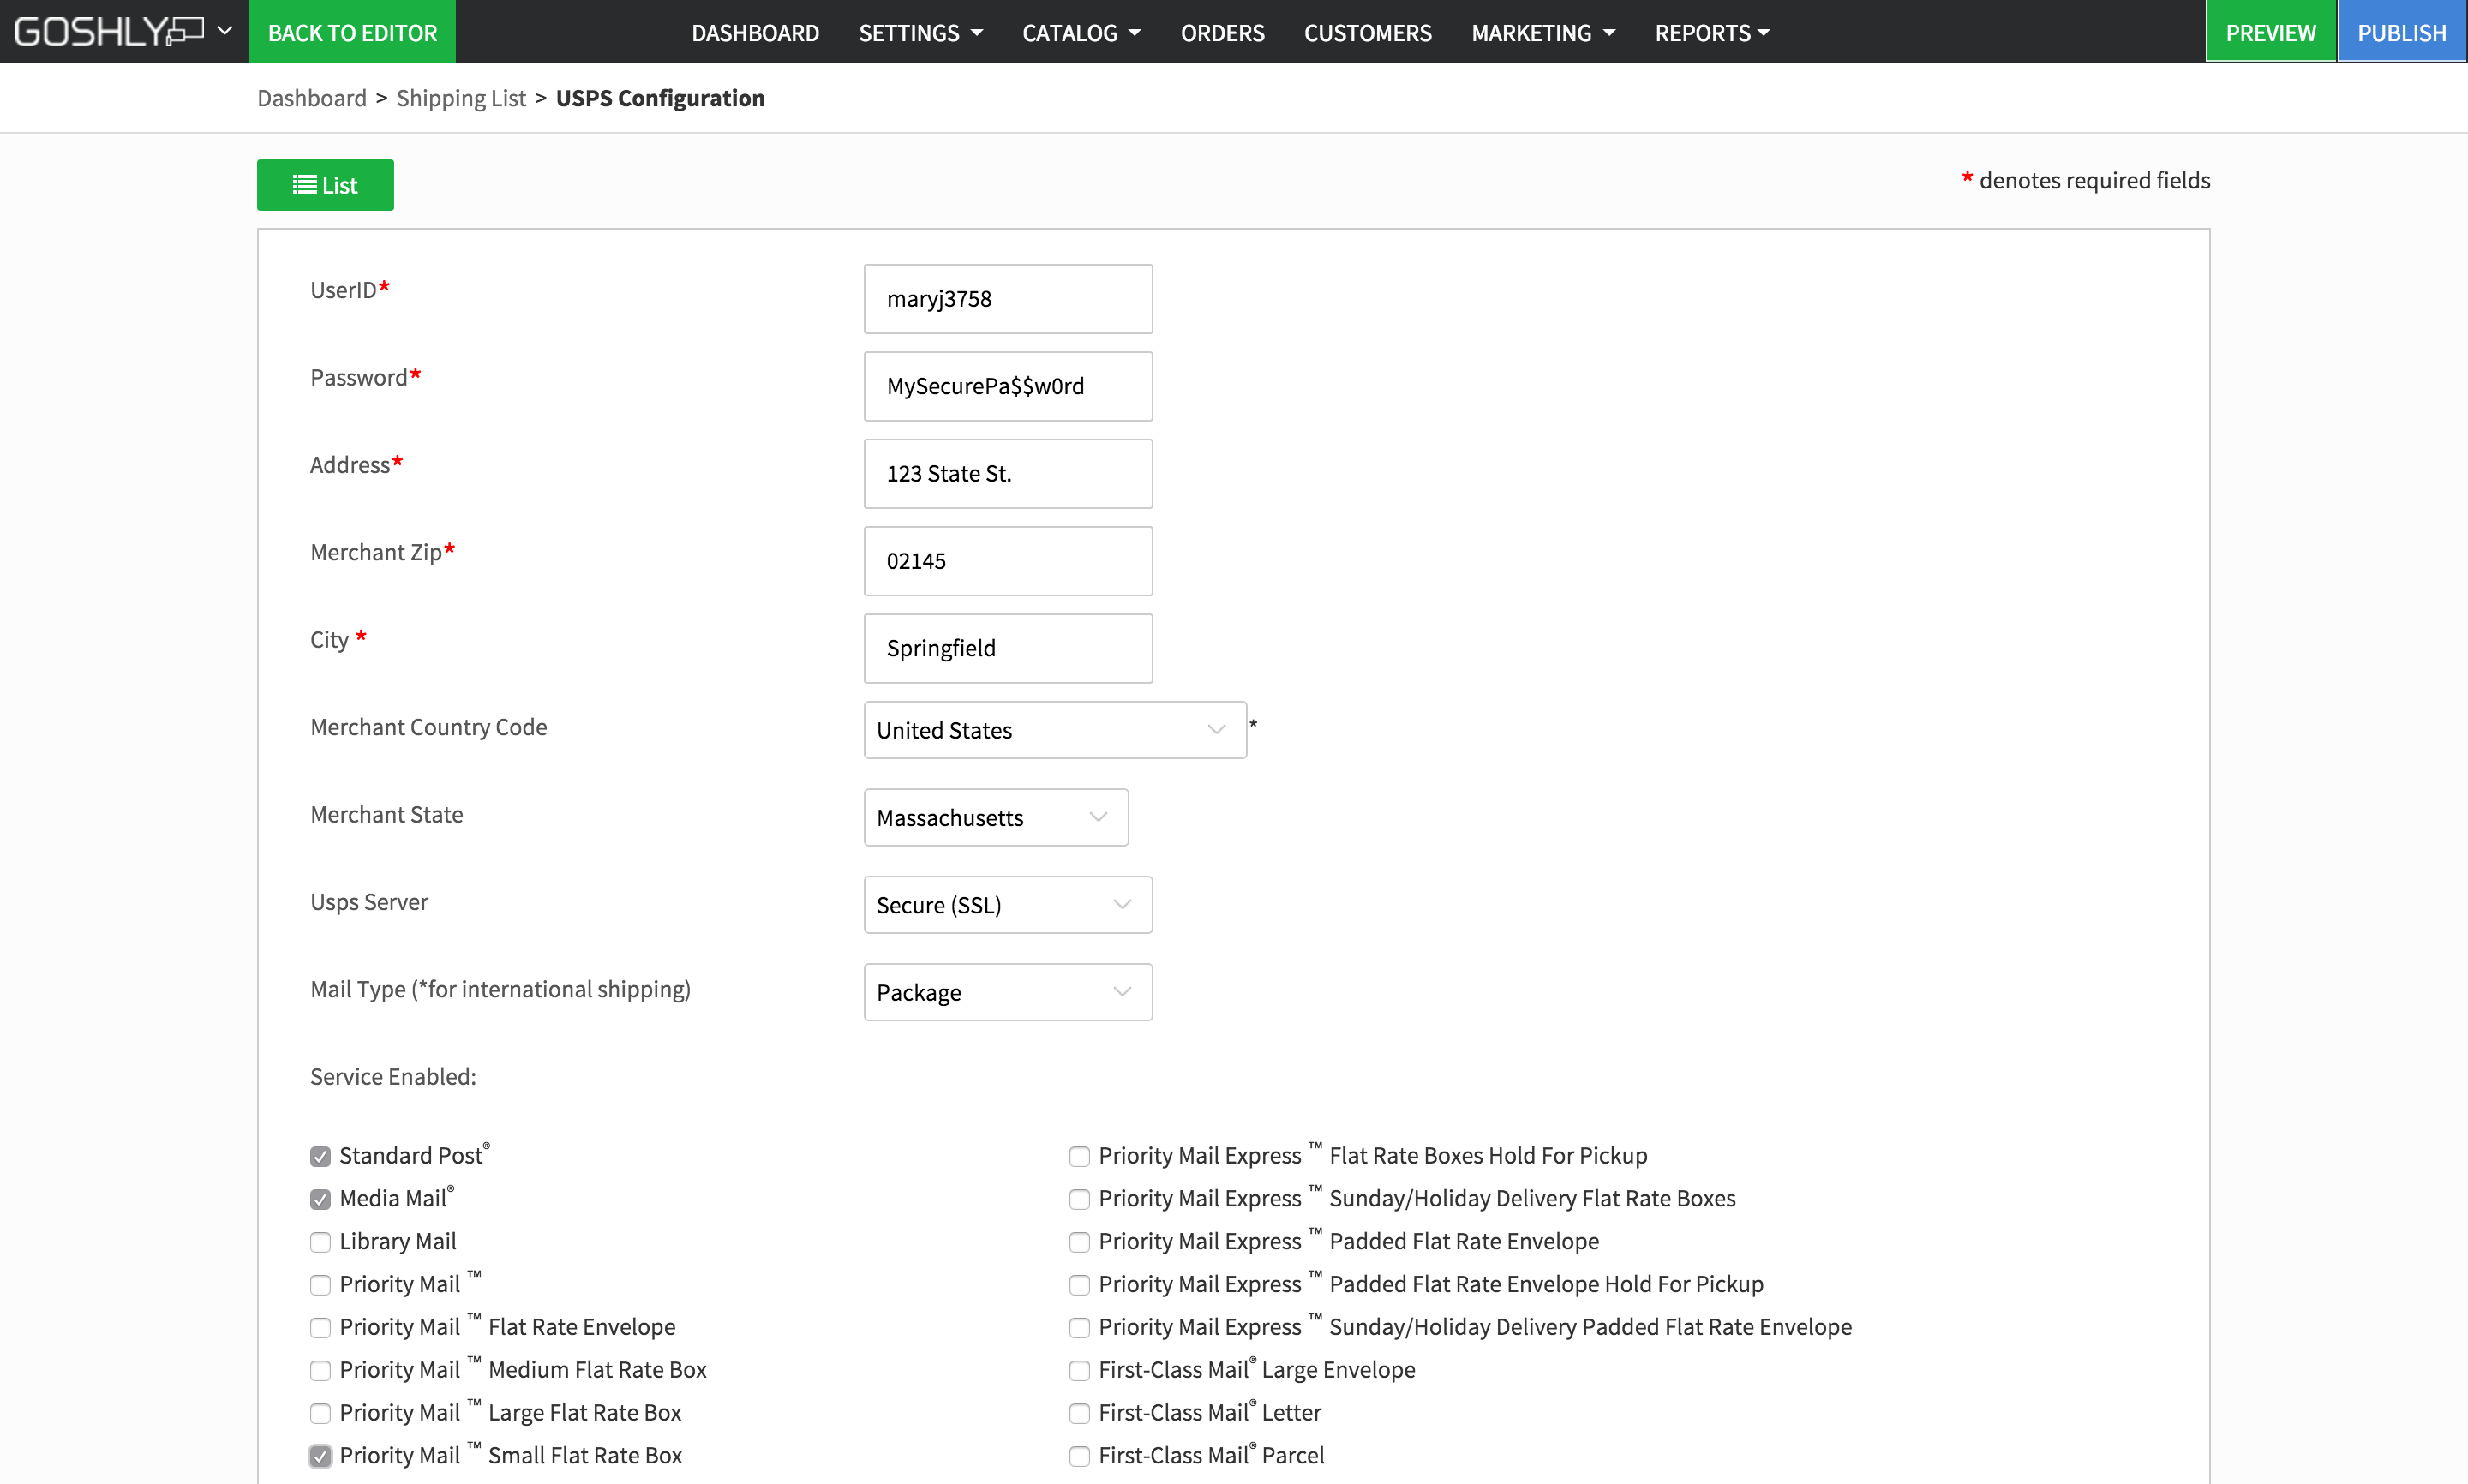Focus the UserID input field
This screenshot has width=2468, height=1484.
point(1008,299)
